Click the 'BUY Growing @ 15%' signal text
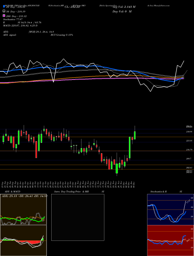This screenshot has width=194, height=256. [62, 35]
